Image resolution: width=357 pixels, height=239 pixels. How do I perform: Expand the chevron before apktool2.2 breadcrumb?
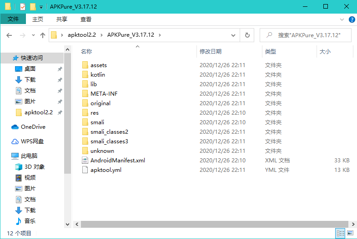[x=62, y=35]
